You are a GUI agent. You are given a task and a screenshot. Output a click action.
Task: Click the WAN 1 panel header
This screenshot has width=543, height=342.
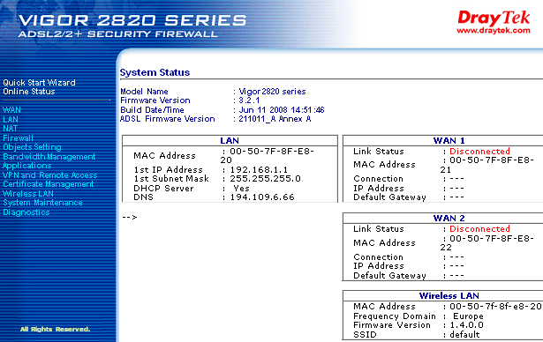pos(449,141)
